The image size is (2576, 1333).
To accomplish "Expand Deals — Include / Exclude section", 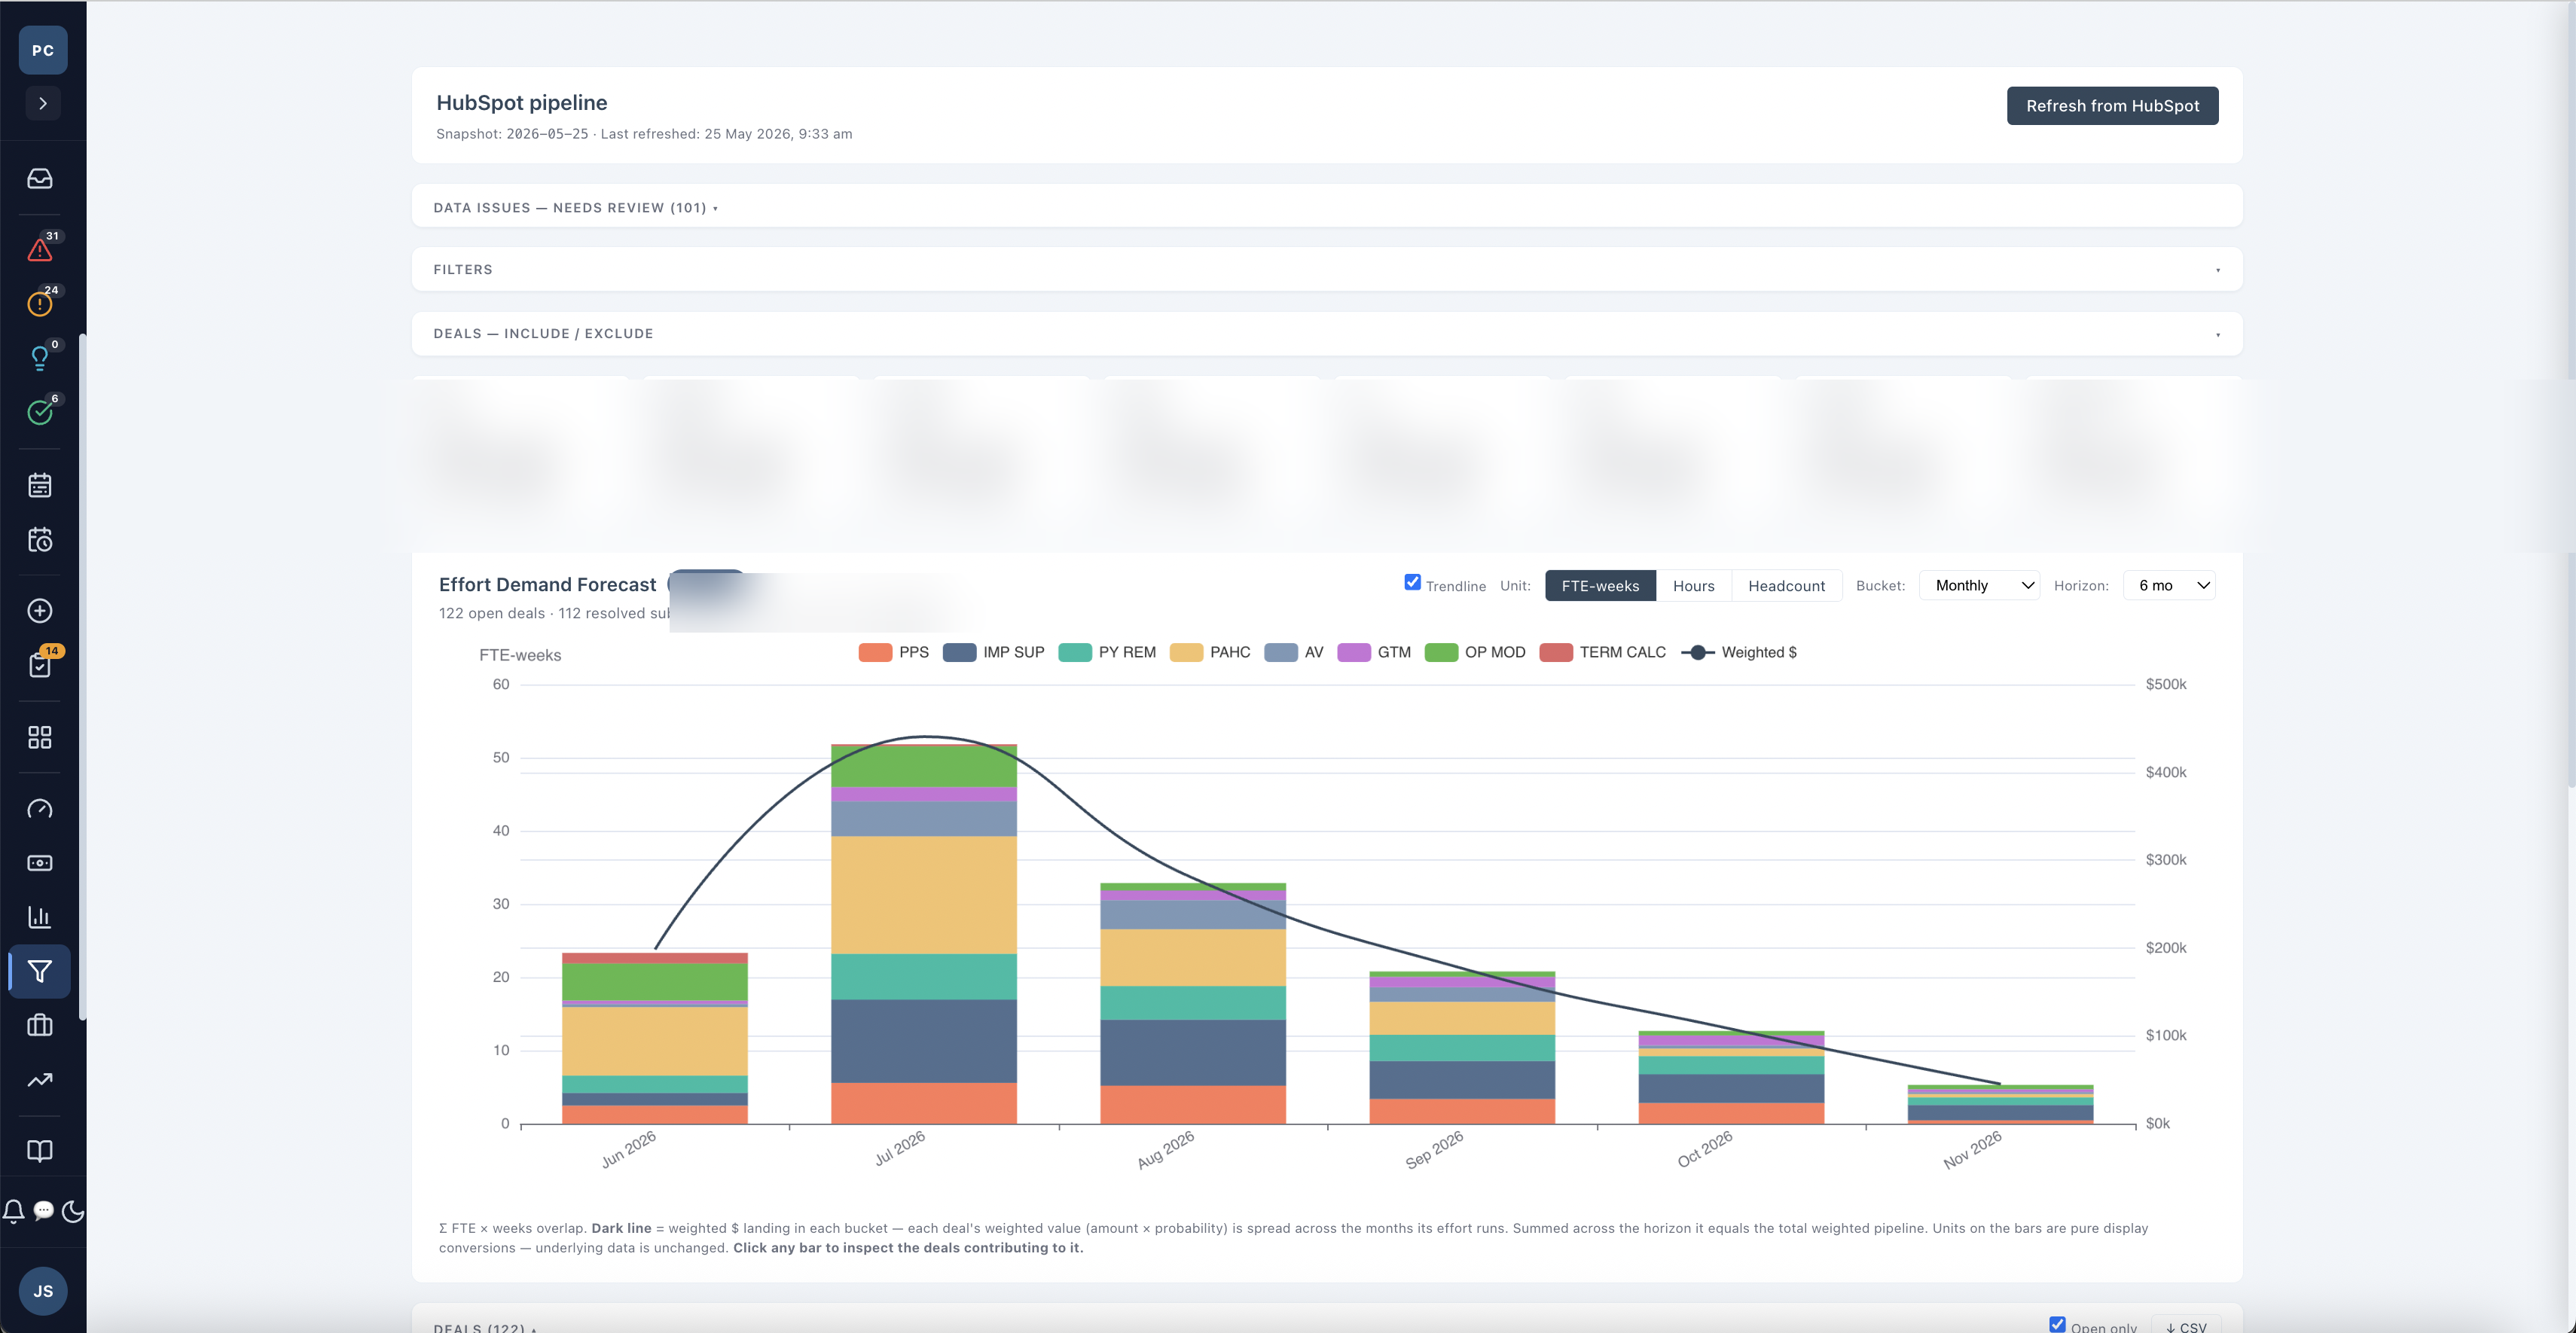I will tap(1326, 333).
